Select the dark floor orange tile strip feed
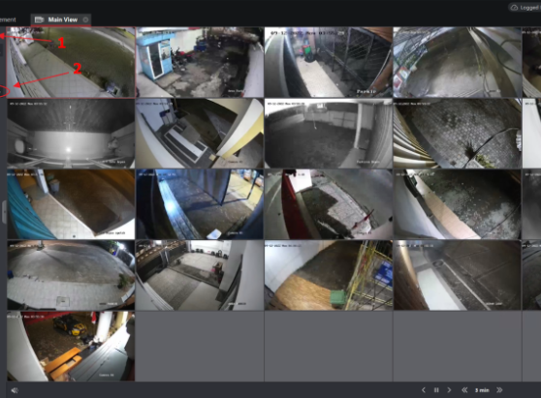This screenshot has height=398, width=541. point(458,204)
